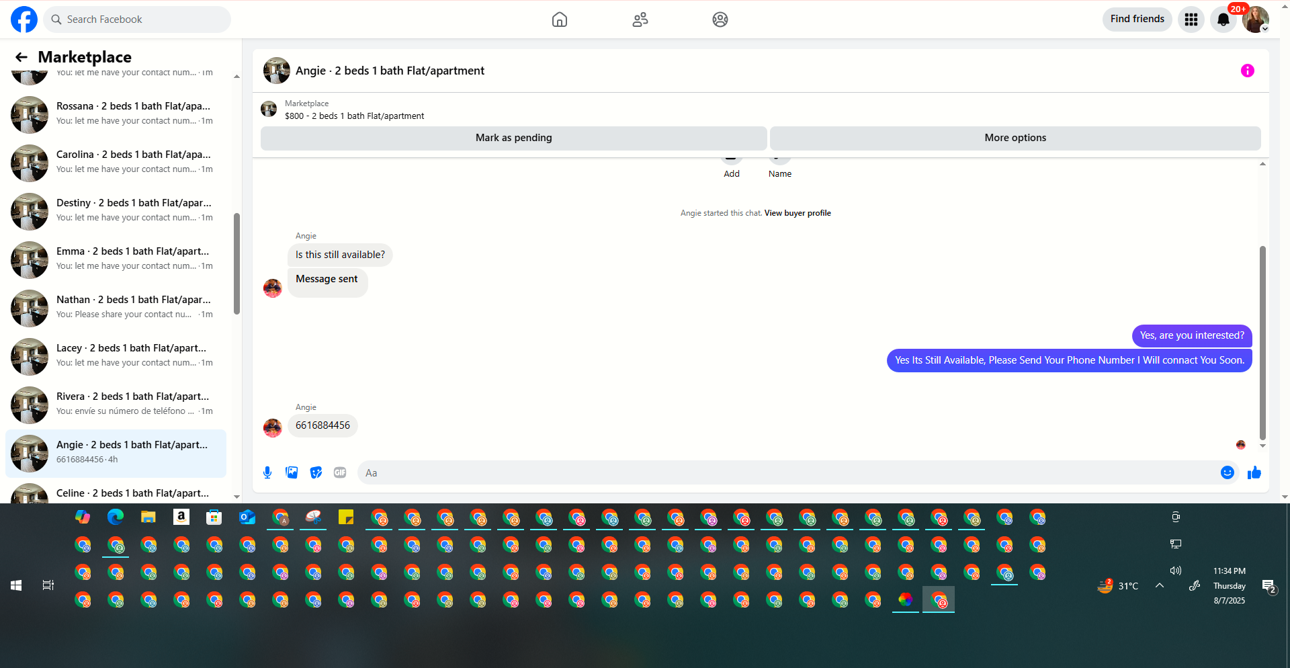Open the Emma conversation
Screen dimensions: 1290x668
coord(116,260)
